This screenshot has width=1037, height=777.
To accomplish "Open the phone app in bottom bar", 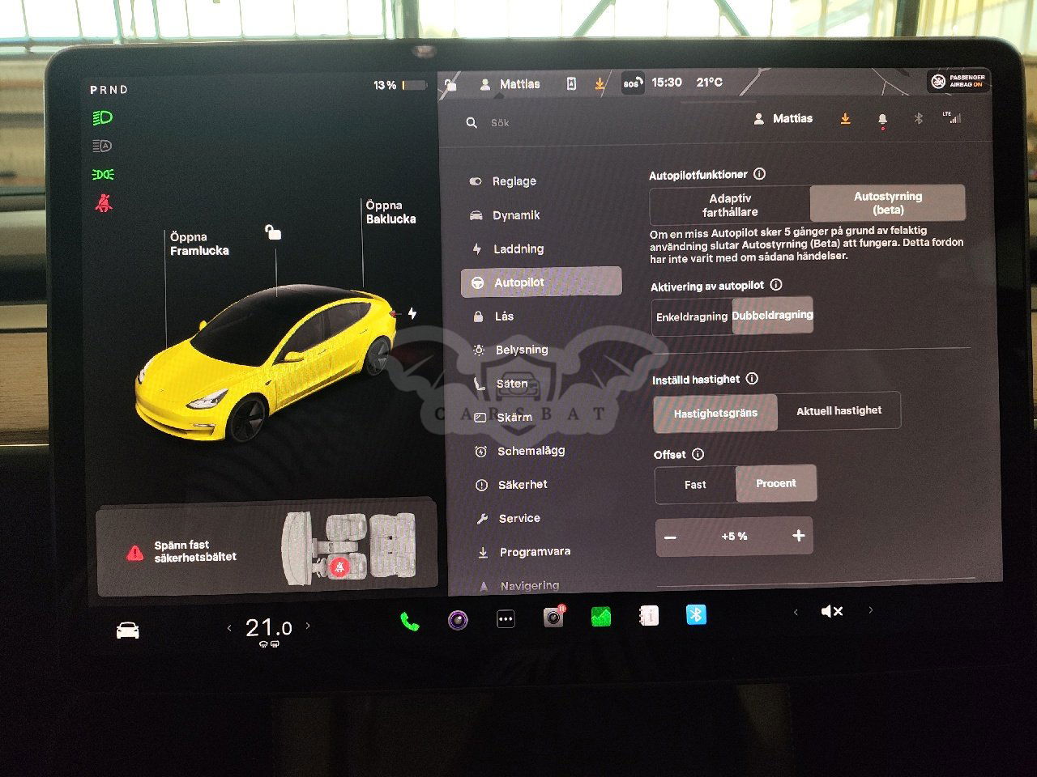I will tap(410, 621).
